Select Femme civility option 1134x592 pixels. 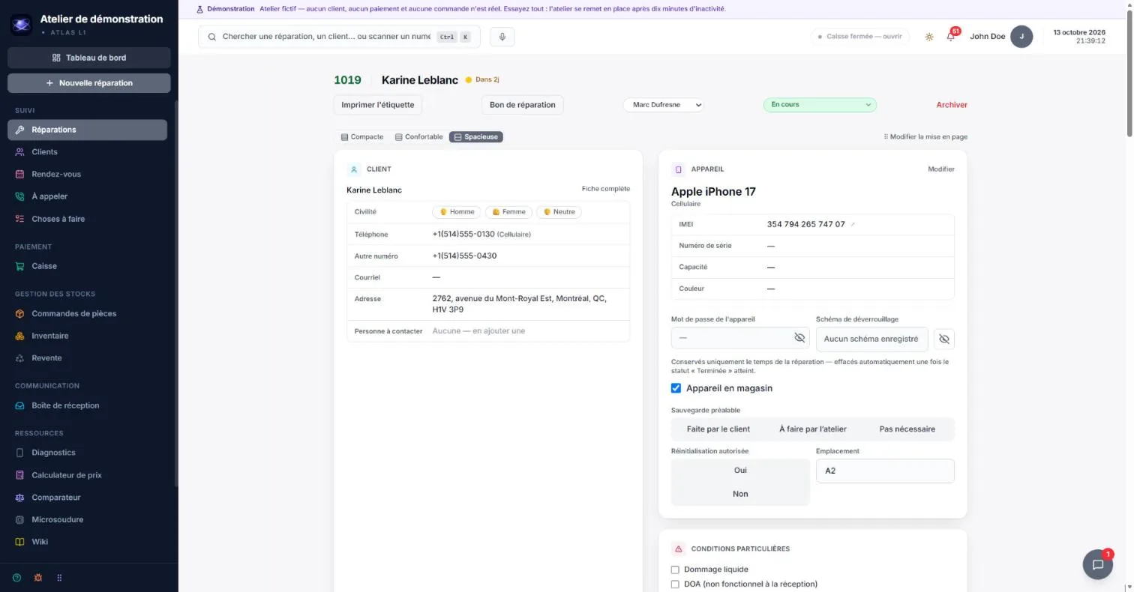509,212
